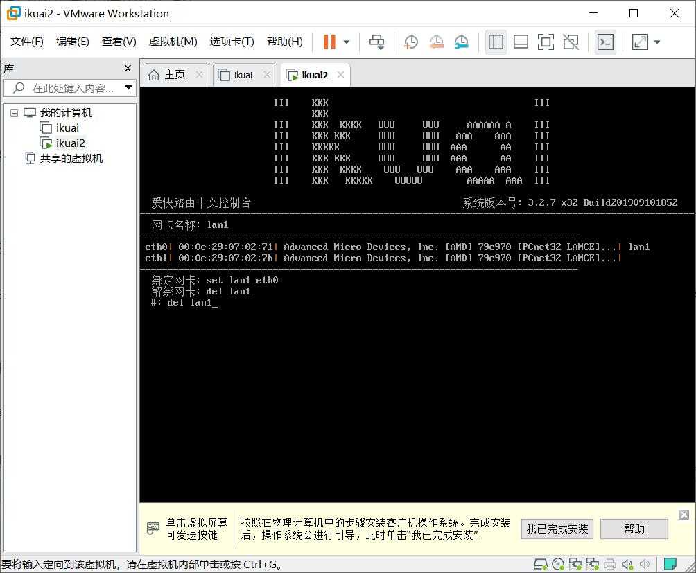Click the VMware Workstation title bar icon
Image resolution: width=696 pixels, height=573 pixels.
click(x=13, y=13)
